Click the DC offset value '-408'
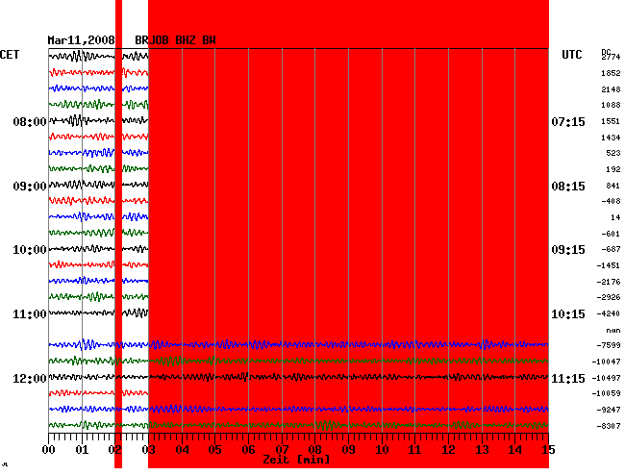Screen dimensions: 625x475 click(611, 201)
